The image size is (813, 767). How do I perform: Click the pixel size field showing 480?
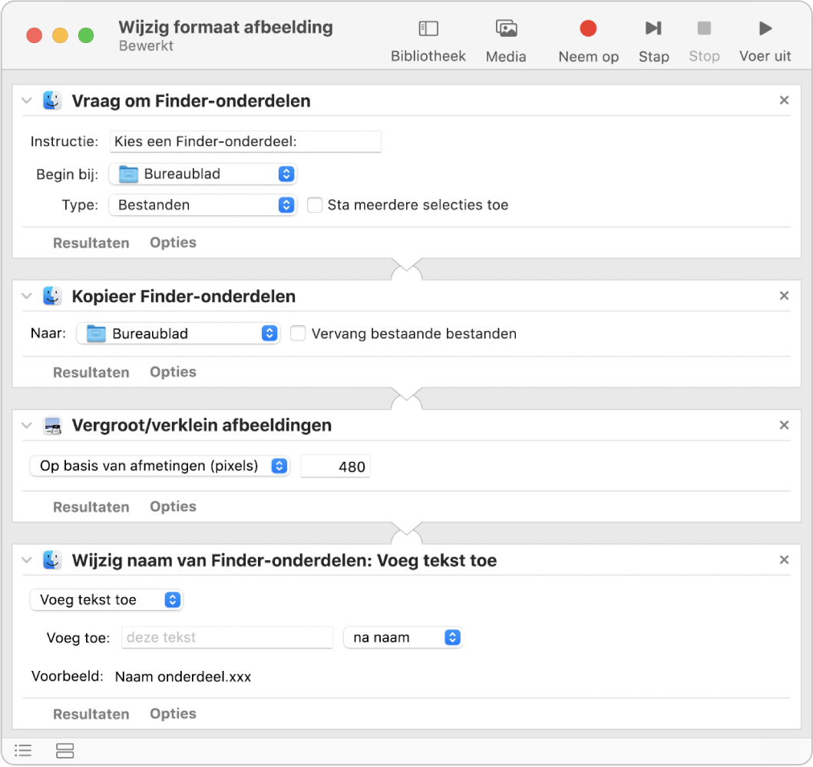[335, 467]
